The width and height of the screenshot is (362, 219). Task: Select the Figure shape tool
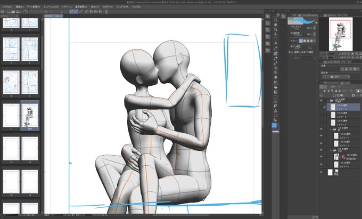tap(275, 96)
